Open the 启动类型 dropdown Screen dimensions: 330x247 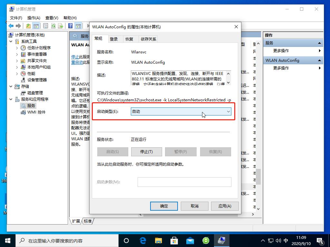pyautogui.click(x=228, y=111)
